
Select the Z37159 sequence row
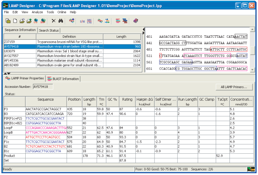pos(72,42)
